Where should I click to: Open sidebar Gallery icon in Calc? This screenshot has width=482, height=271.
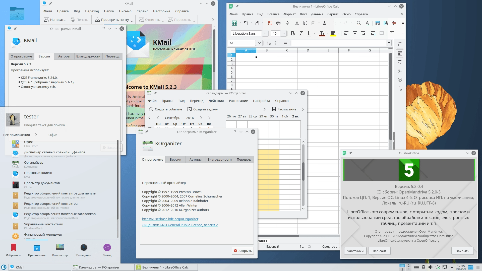point(400,71)
